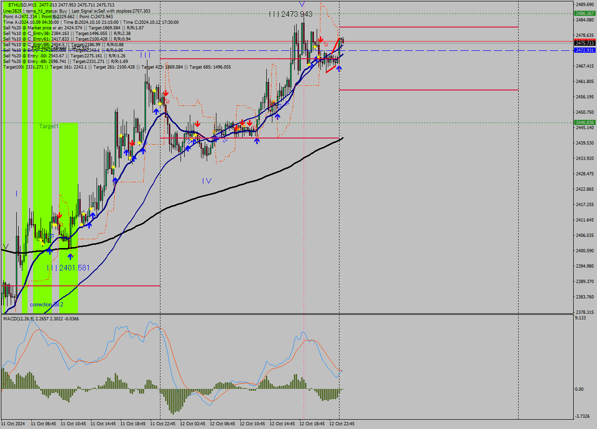
Task: Click 2489.690 on the price axis
Action: pos(585,4)
